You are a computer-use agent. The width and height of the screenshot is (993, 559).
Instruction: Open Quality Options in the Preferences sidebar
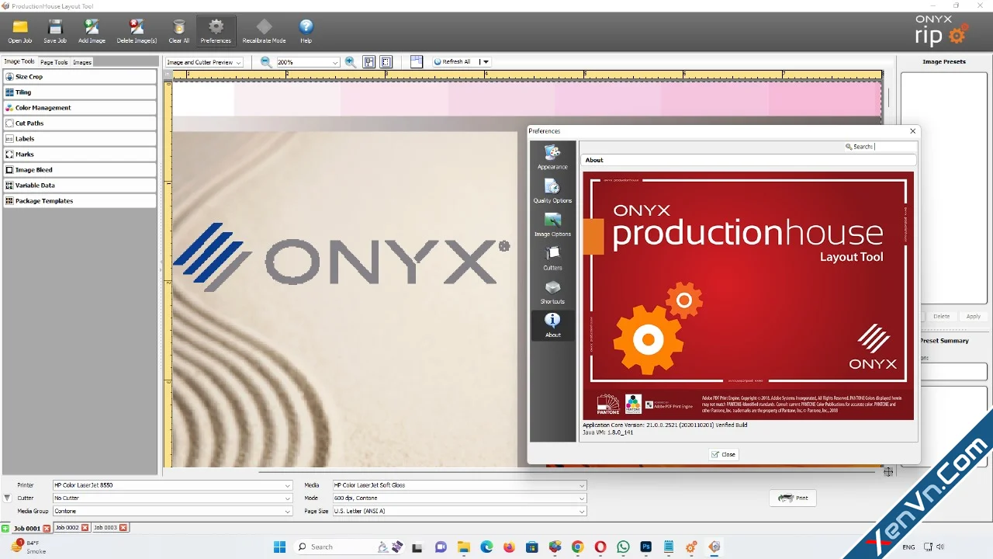coord(552,191)
